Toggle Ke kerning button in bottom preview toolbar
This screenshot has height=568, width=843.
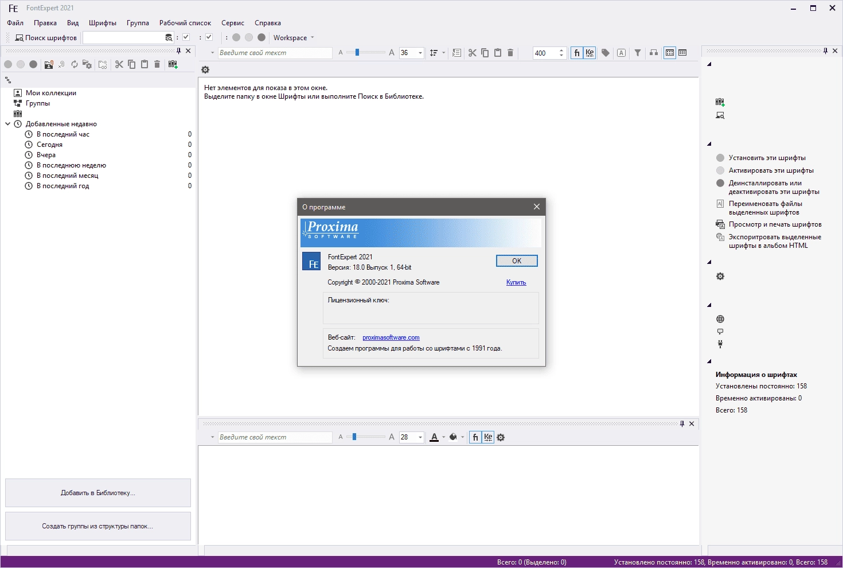488,437
